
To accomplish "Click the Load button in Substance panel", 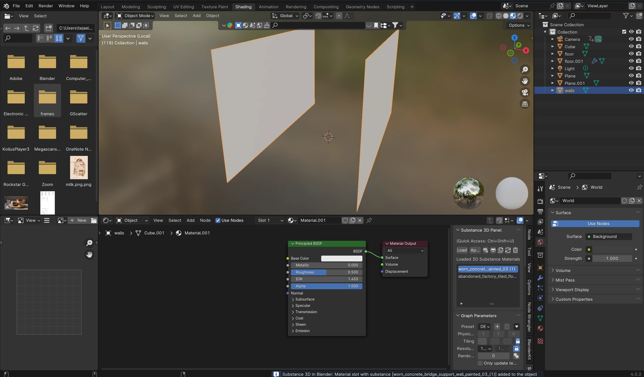I will tap(462, 250).
